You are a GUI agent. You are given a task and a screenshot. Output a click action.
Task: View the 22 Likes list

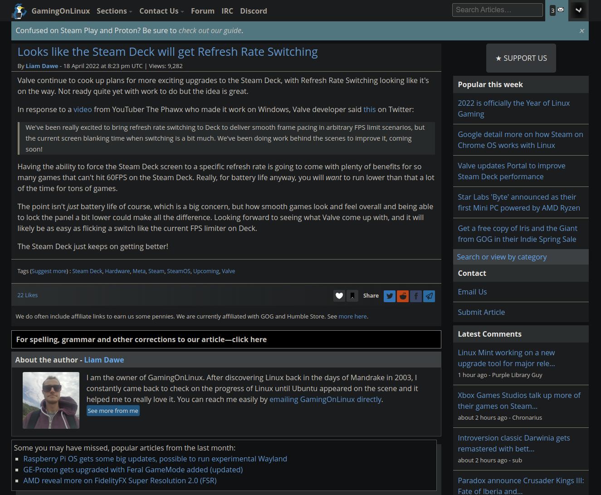pos(28,295)
